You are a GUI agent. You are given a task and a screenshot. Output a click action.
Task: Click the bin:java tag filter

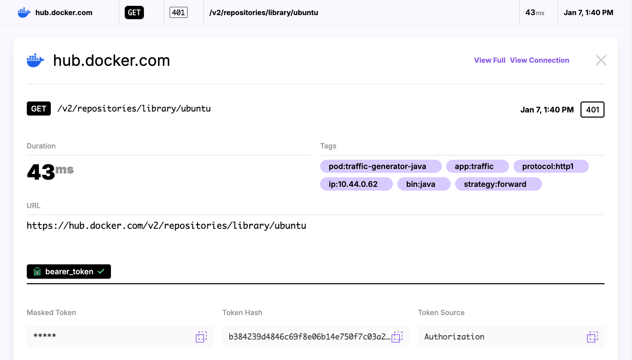(x=424, y=184)
